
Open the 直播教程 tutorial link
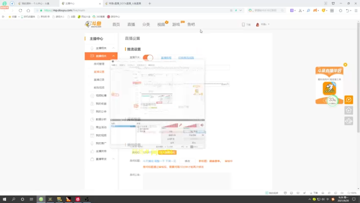click(x=166, y=58)
